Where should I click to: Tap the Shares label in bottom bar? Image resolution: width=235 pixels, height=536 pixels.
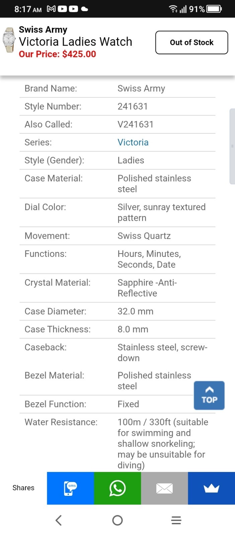(x=23, y=488)
